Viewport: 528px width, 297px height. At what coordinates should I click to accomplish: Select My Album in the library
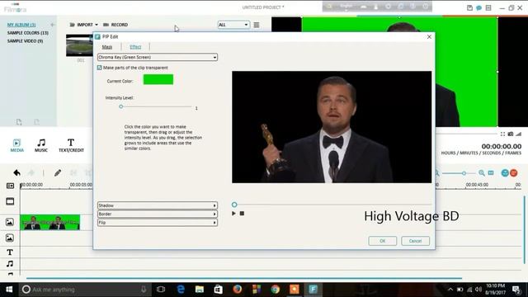[x=21, y=25]
